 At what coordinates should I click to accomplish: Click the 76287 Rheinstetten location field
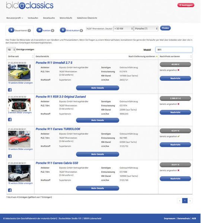point(99,29)
